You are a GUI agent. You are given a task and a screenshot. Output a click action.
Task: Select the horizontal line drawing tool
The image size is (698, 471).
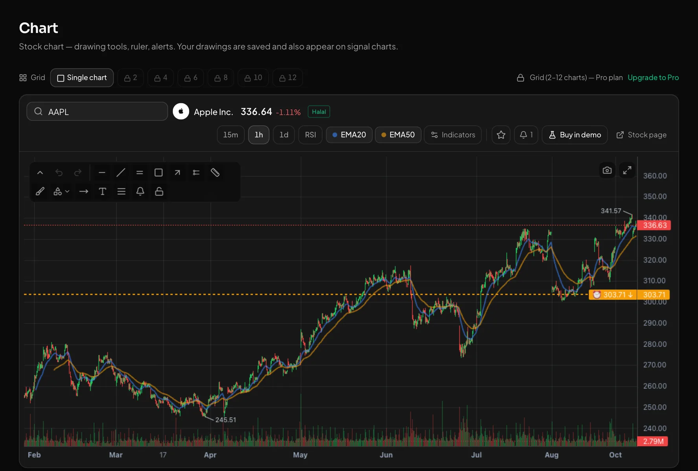102,173
